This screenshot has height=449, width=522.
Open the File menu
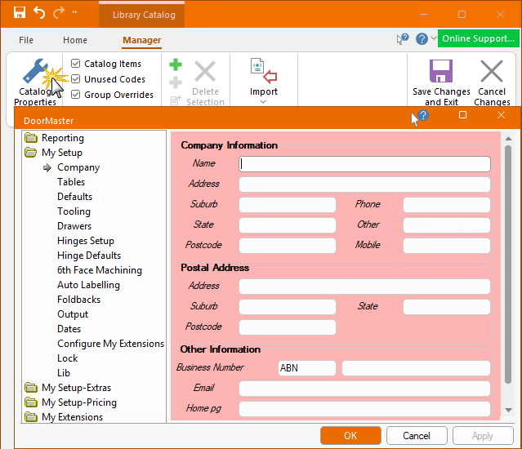(x=26, y=40)
